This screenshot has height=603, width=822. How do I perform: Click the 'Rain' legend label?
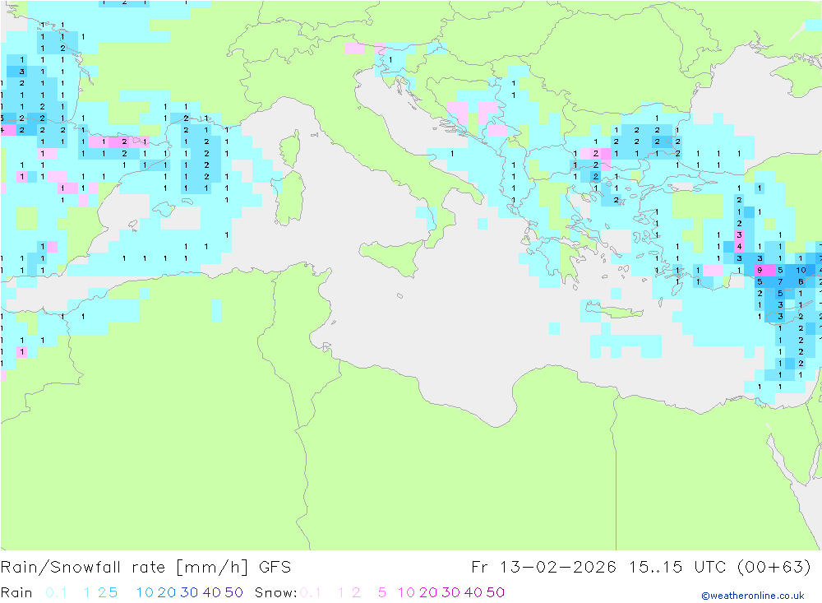pyautogui.click(x=16, y=592)
